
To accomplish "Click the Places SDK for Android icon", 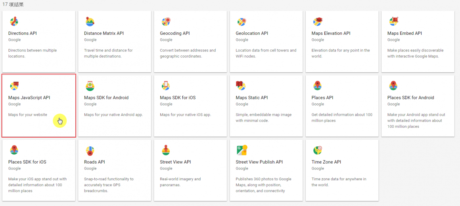I will tap(393, 86).
